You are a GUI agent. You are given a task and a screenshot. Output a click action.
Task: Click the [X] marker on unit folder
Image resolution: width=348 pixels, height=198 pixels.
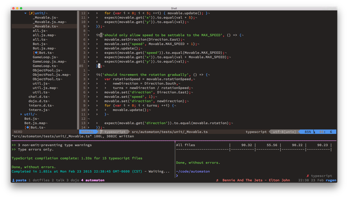pos(31,13)
